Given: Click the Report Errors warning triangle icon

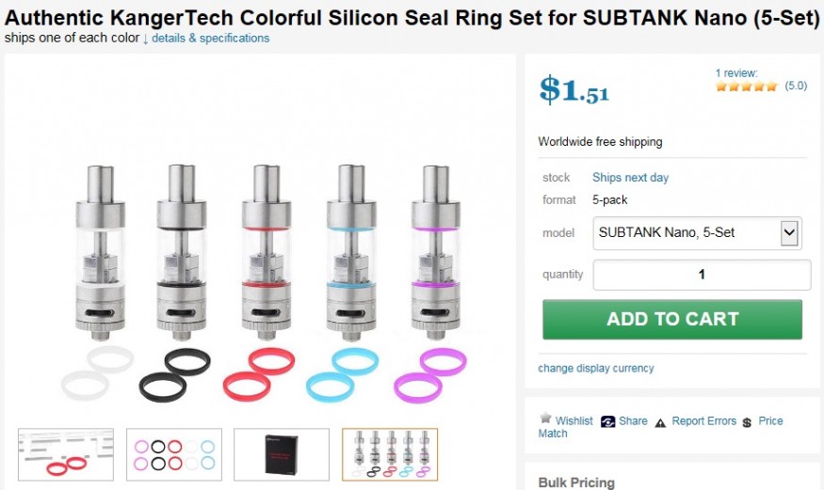Looking at the screenshot, I should click(x=661, y=422).
